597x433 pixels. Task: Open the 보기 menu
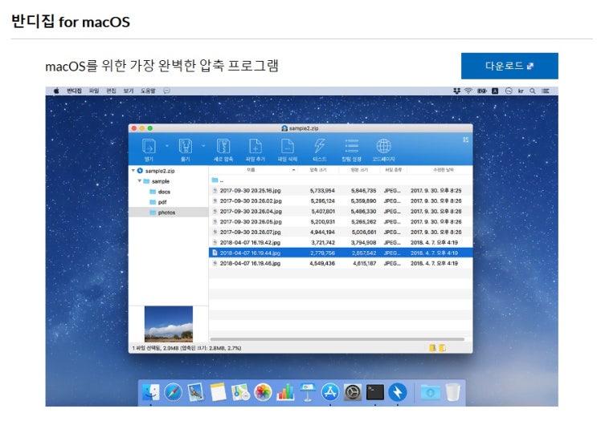click(129, 91)
